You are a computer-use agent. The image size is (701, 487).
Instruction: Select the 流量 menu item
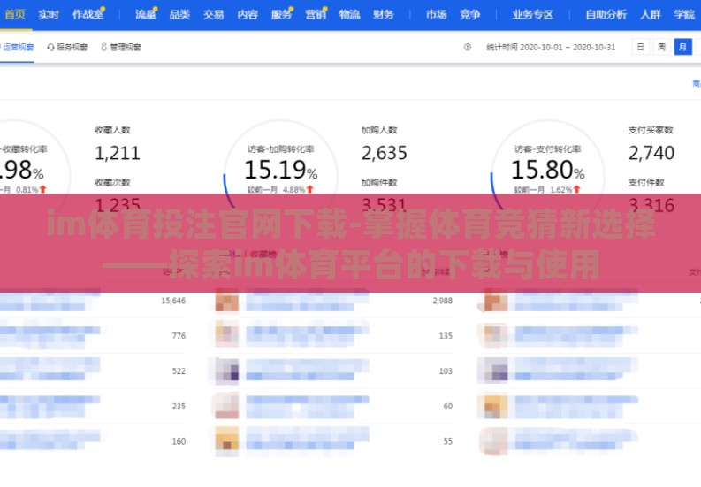pyautogui.click(x=146, y=14)
